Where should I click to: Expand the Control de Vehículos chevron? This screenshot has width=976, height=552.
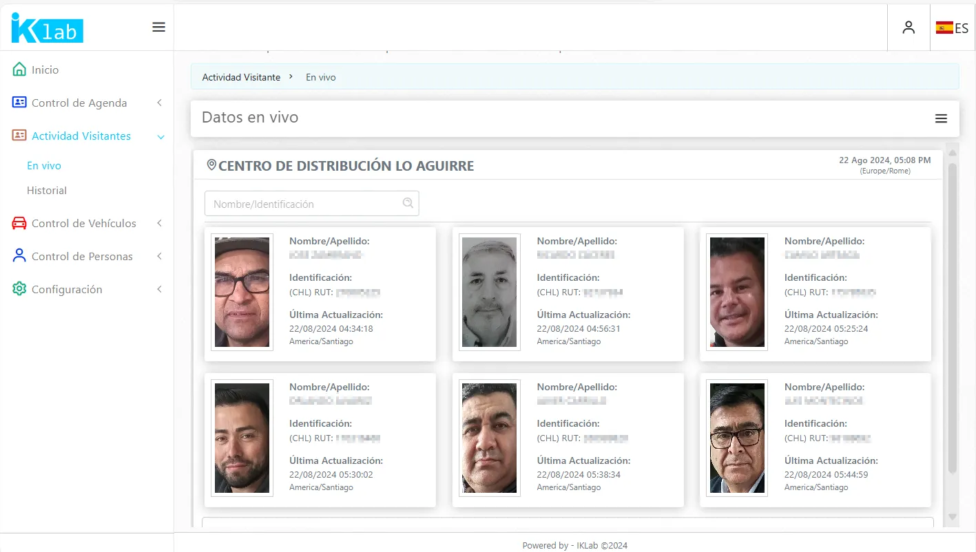click(159, 223)
